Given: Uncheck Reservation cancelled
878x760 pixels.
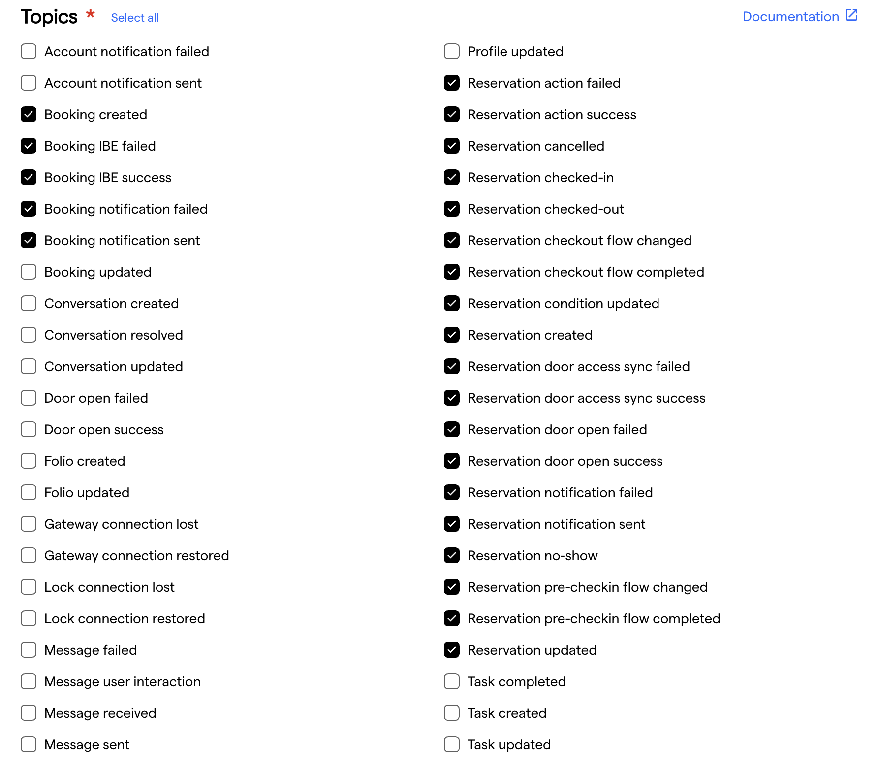Looking at the screenshot, I should click(451, 146).
